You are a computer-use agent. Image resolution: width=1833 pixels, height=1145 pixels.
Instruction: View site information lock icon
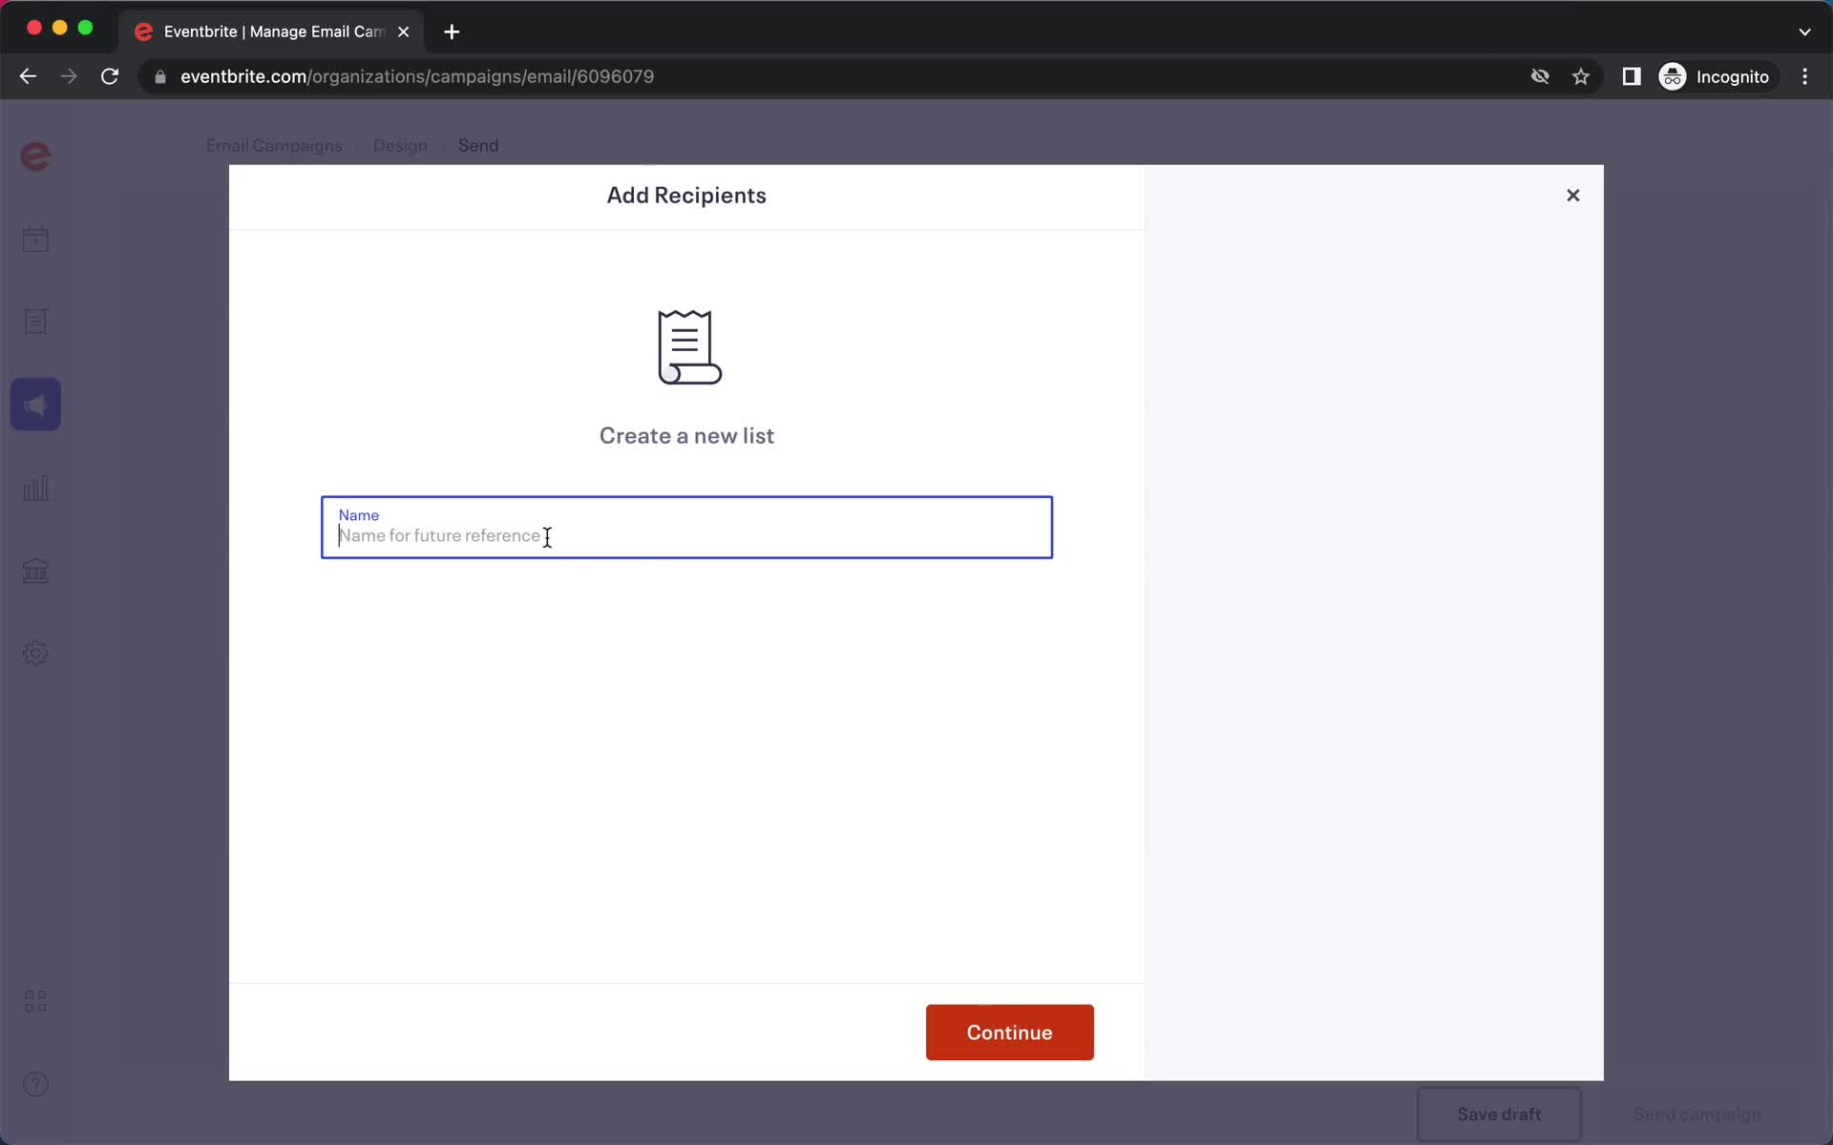pyautogui.click(x=160, y=76)
